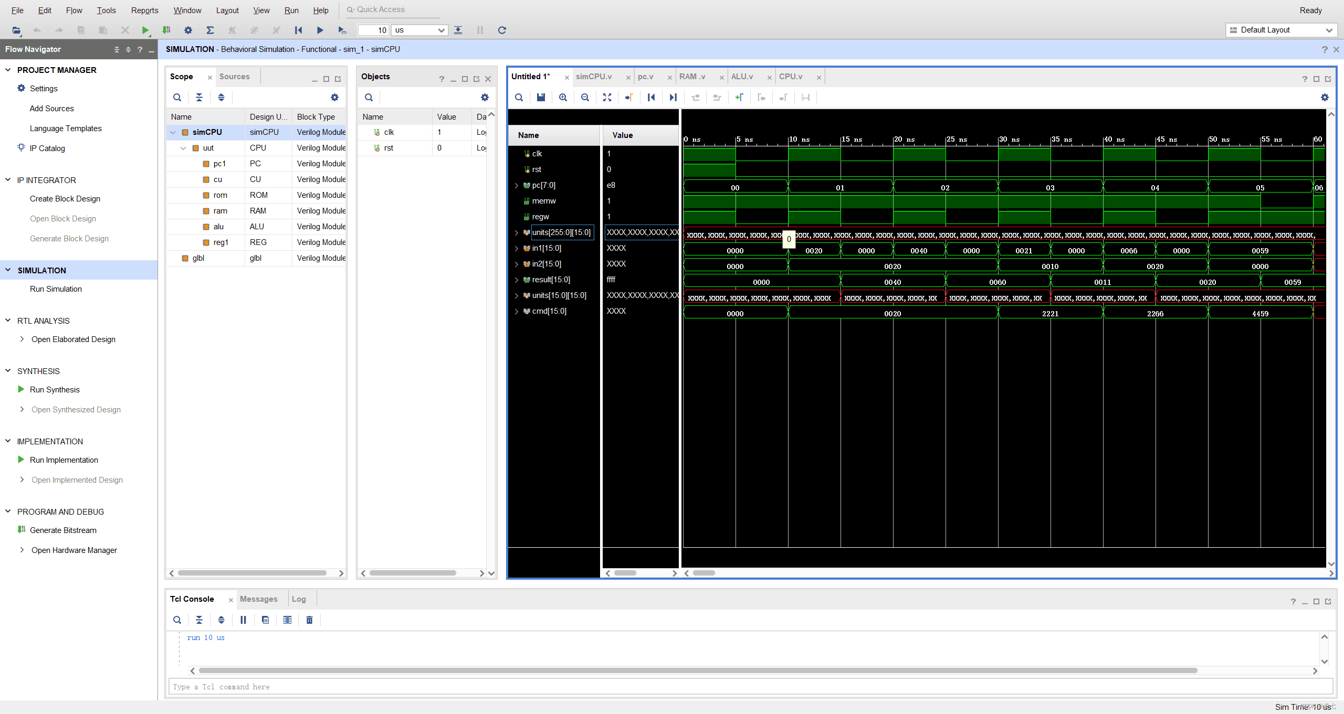The image size is (1344, 714).
Task: Click waveform Zoom Fit icon
Action: [607, 98]
